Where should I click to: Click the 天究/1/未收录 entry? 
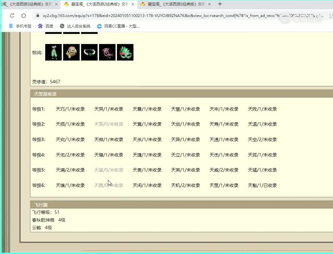coord(70,140)
